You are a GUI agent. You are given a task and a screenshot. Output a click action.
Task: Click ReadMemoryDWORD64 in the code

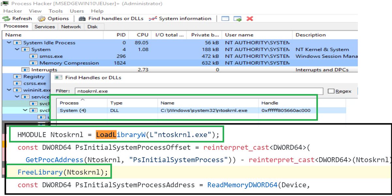(242, 185)
